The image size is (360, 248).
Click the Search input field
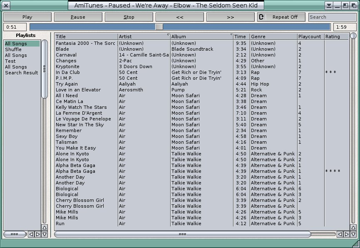(x=332, y=17)
